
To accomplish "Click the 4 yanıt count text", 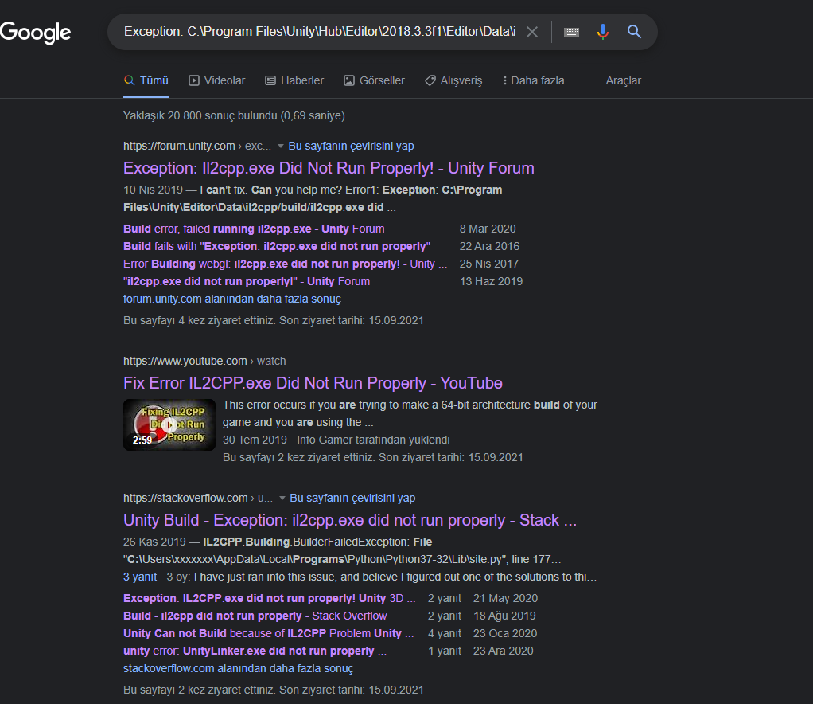I will pos(445,633).
